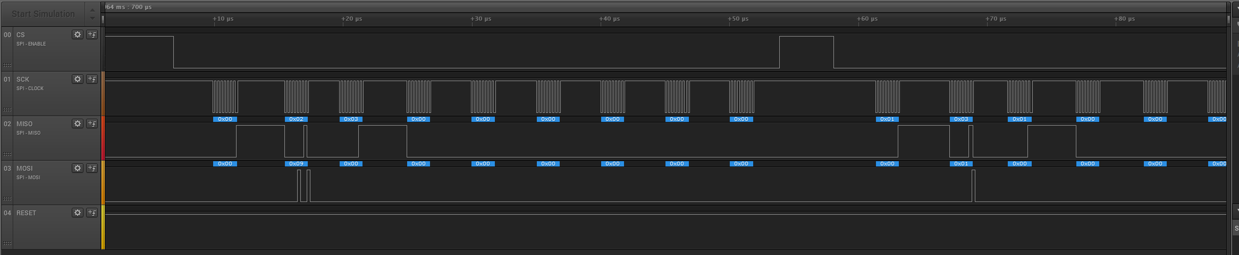The width and height of the screenshot is (1239, 255).
Task: Set trigger edge on MOSI channel
Action: tap(92, 168)
